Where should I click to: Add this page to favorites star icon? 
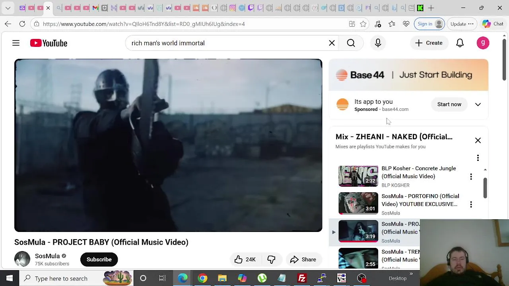(363, 24)
